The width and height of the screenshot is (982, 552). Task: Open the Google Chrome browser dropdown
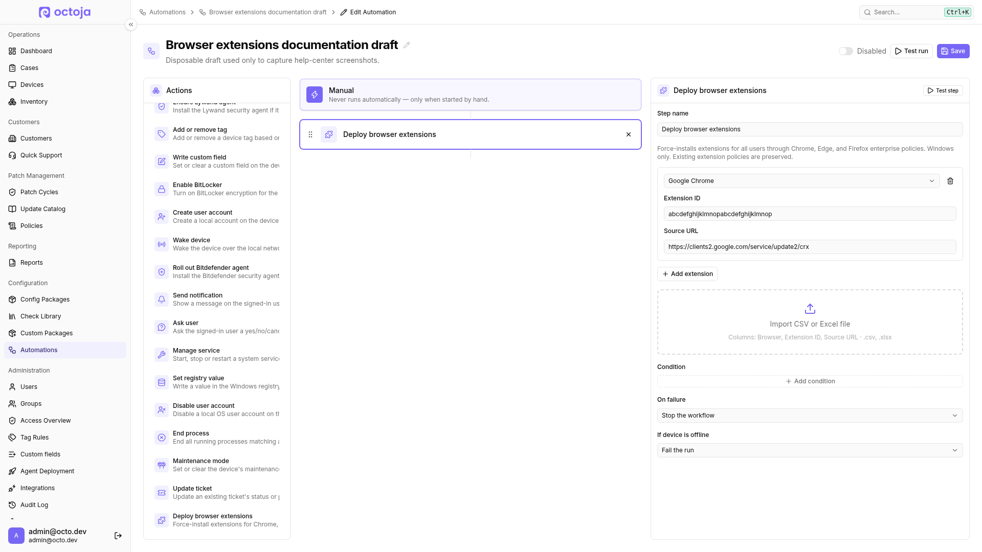[x=801, y=181]
